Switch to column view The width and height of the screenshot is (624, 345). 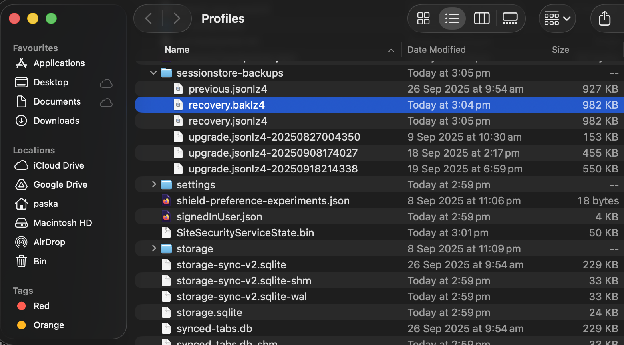tap(481, 18)
